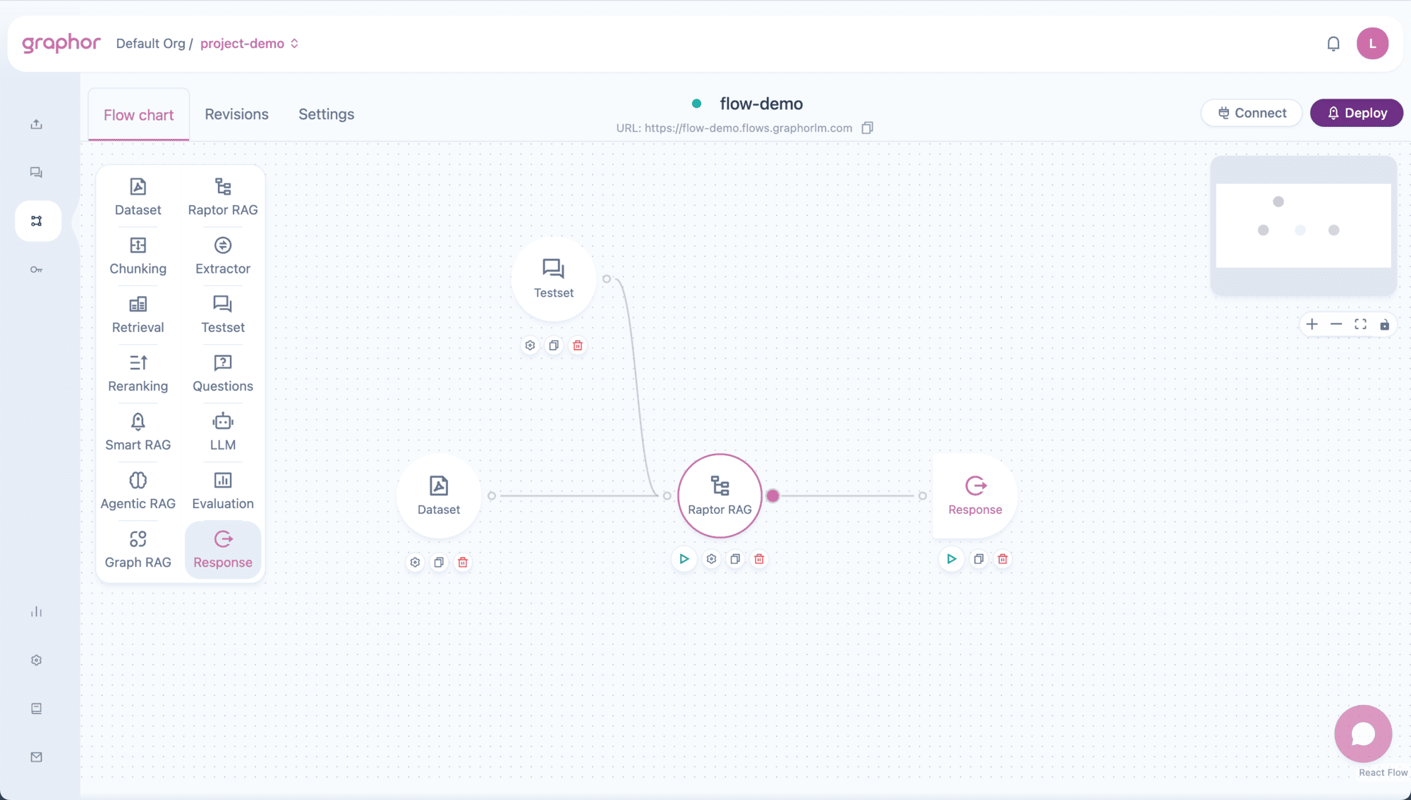Open the Settings tab
Viewport: 1411px width, 800px height.
tap(326, 113)
